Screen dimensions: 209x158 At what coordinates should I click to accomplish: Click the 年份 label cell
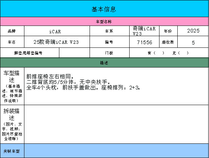point(168,31)
